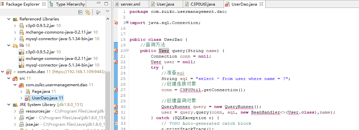Expand UserDao.java in the tree
The image size is (359, 130).
click(21, 98)
